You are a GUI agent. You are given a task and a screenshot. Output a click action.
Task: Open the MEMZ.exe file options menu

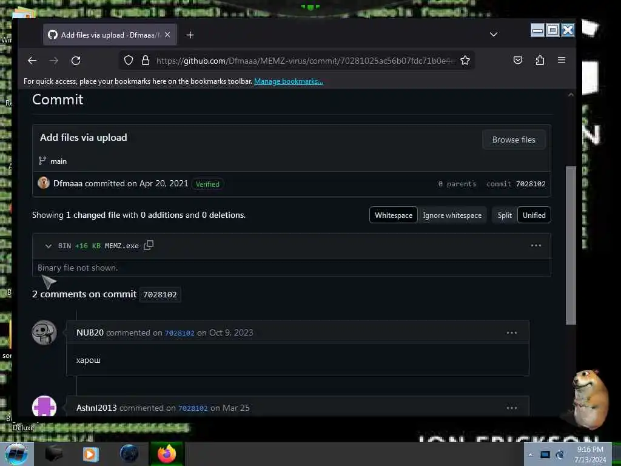[535, 246]
